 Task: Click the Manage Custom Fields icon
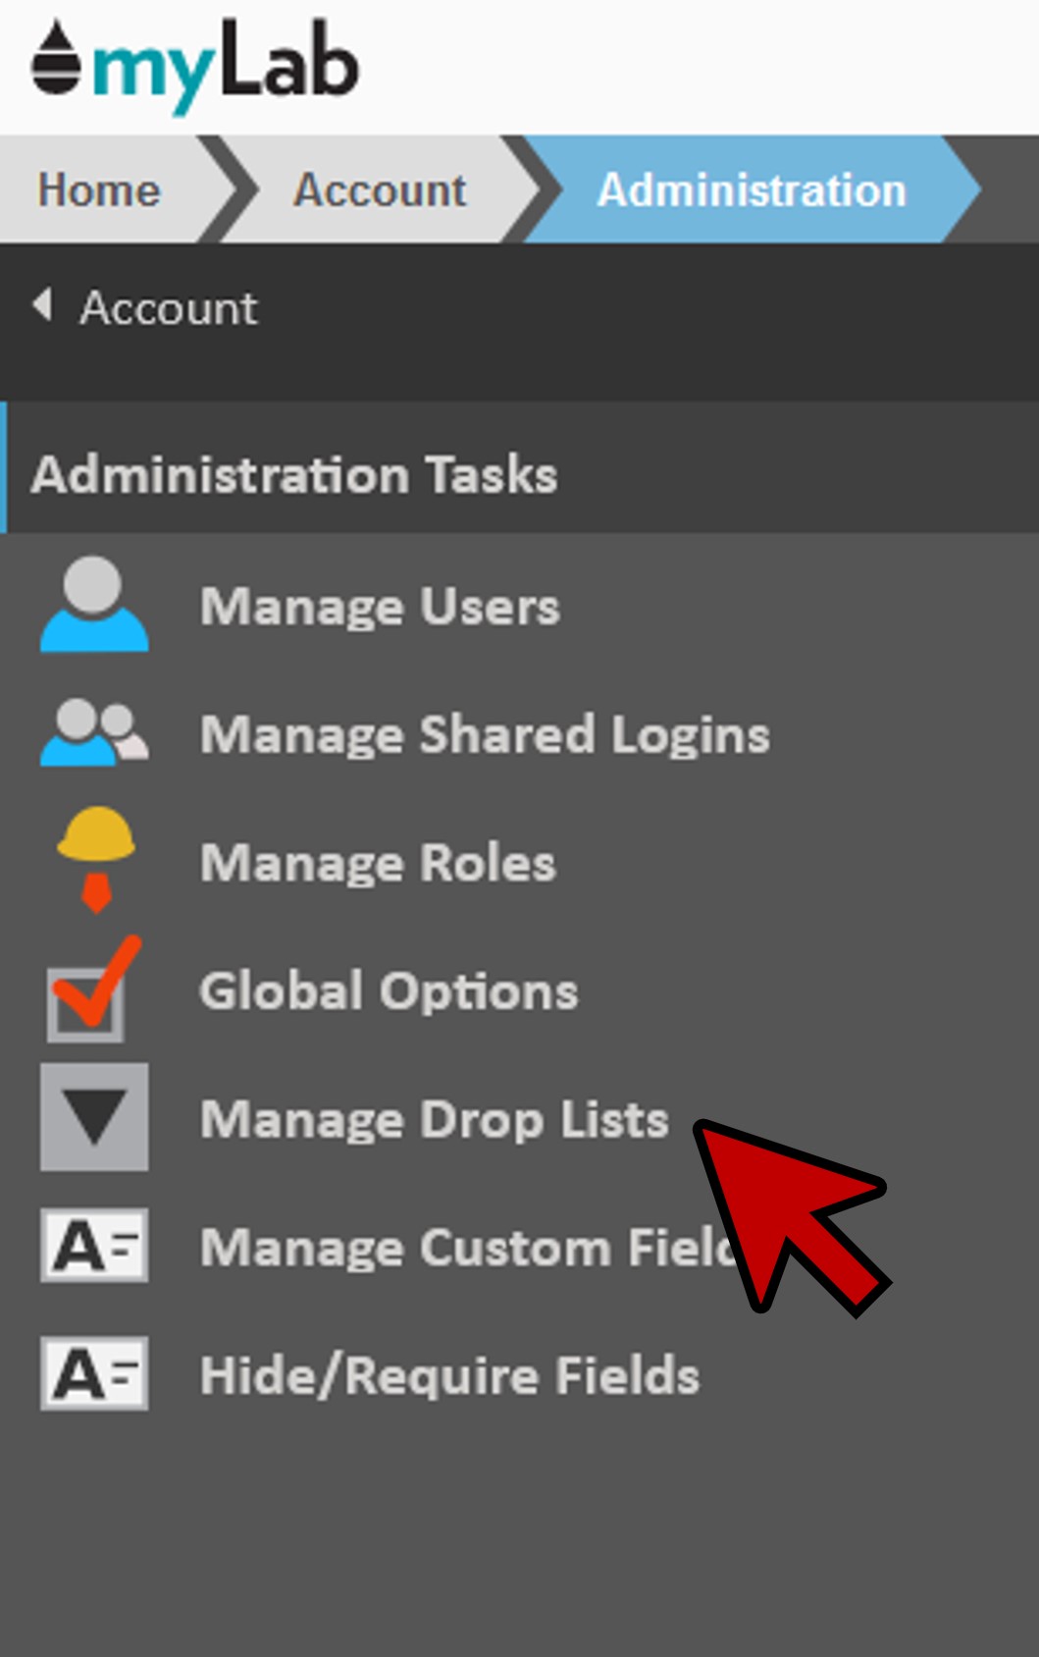click(x=94, y=1246)
